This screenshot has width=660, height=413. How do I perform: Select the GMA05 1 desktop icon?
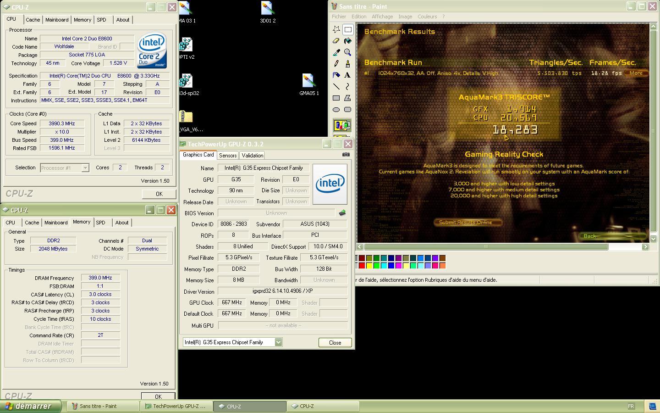(309, 85)
